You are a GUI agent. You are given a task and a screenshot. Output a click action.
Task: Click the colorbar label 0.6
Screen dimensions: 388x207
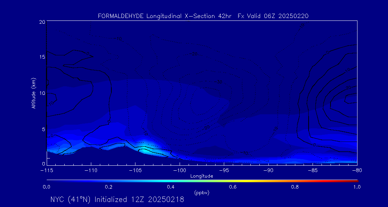[x=233, y=187]
